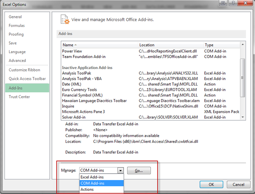Screen dimensions: 255x194
Task: Open the Quick Access Toolbar category
Action: 27,79
